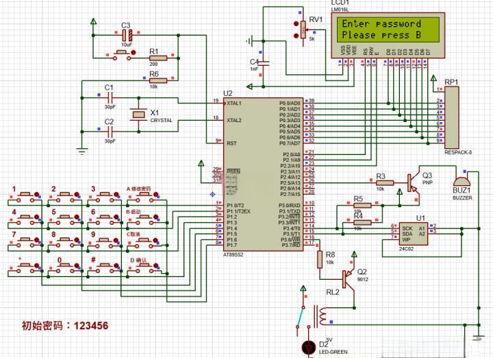This screenshot has width=493, height=358.
Task: Select the D2 LED-GREEN diode
Action: (x=309, y=348)
